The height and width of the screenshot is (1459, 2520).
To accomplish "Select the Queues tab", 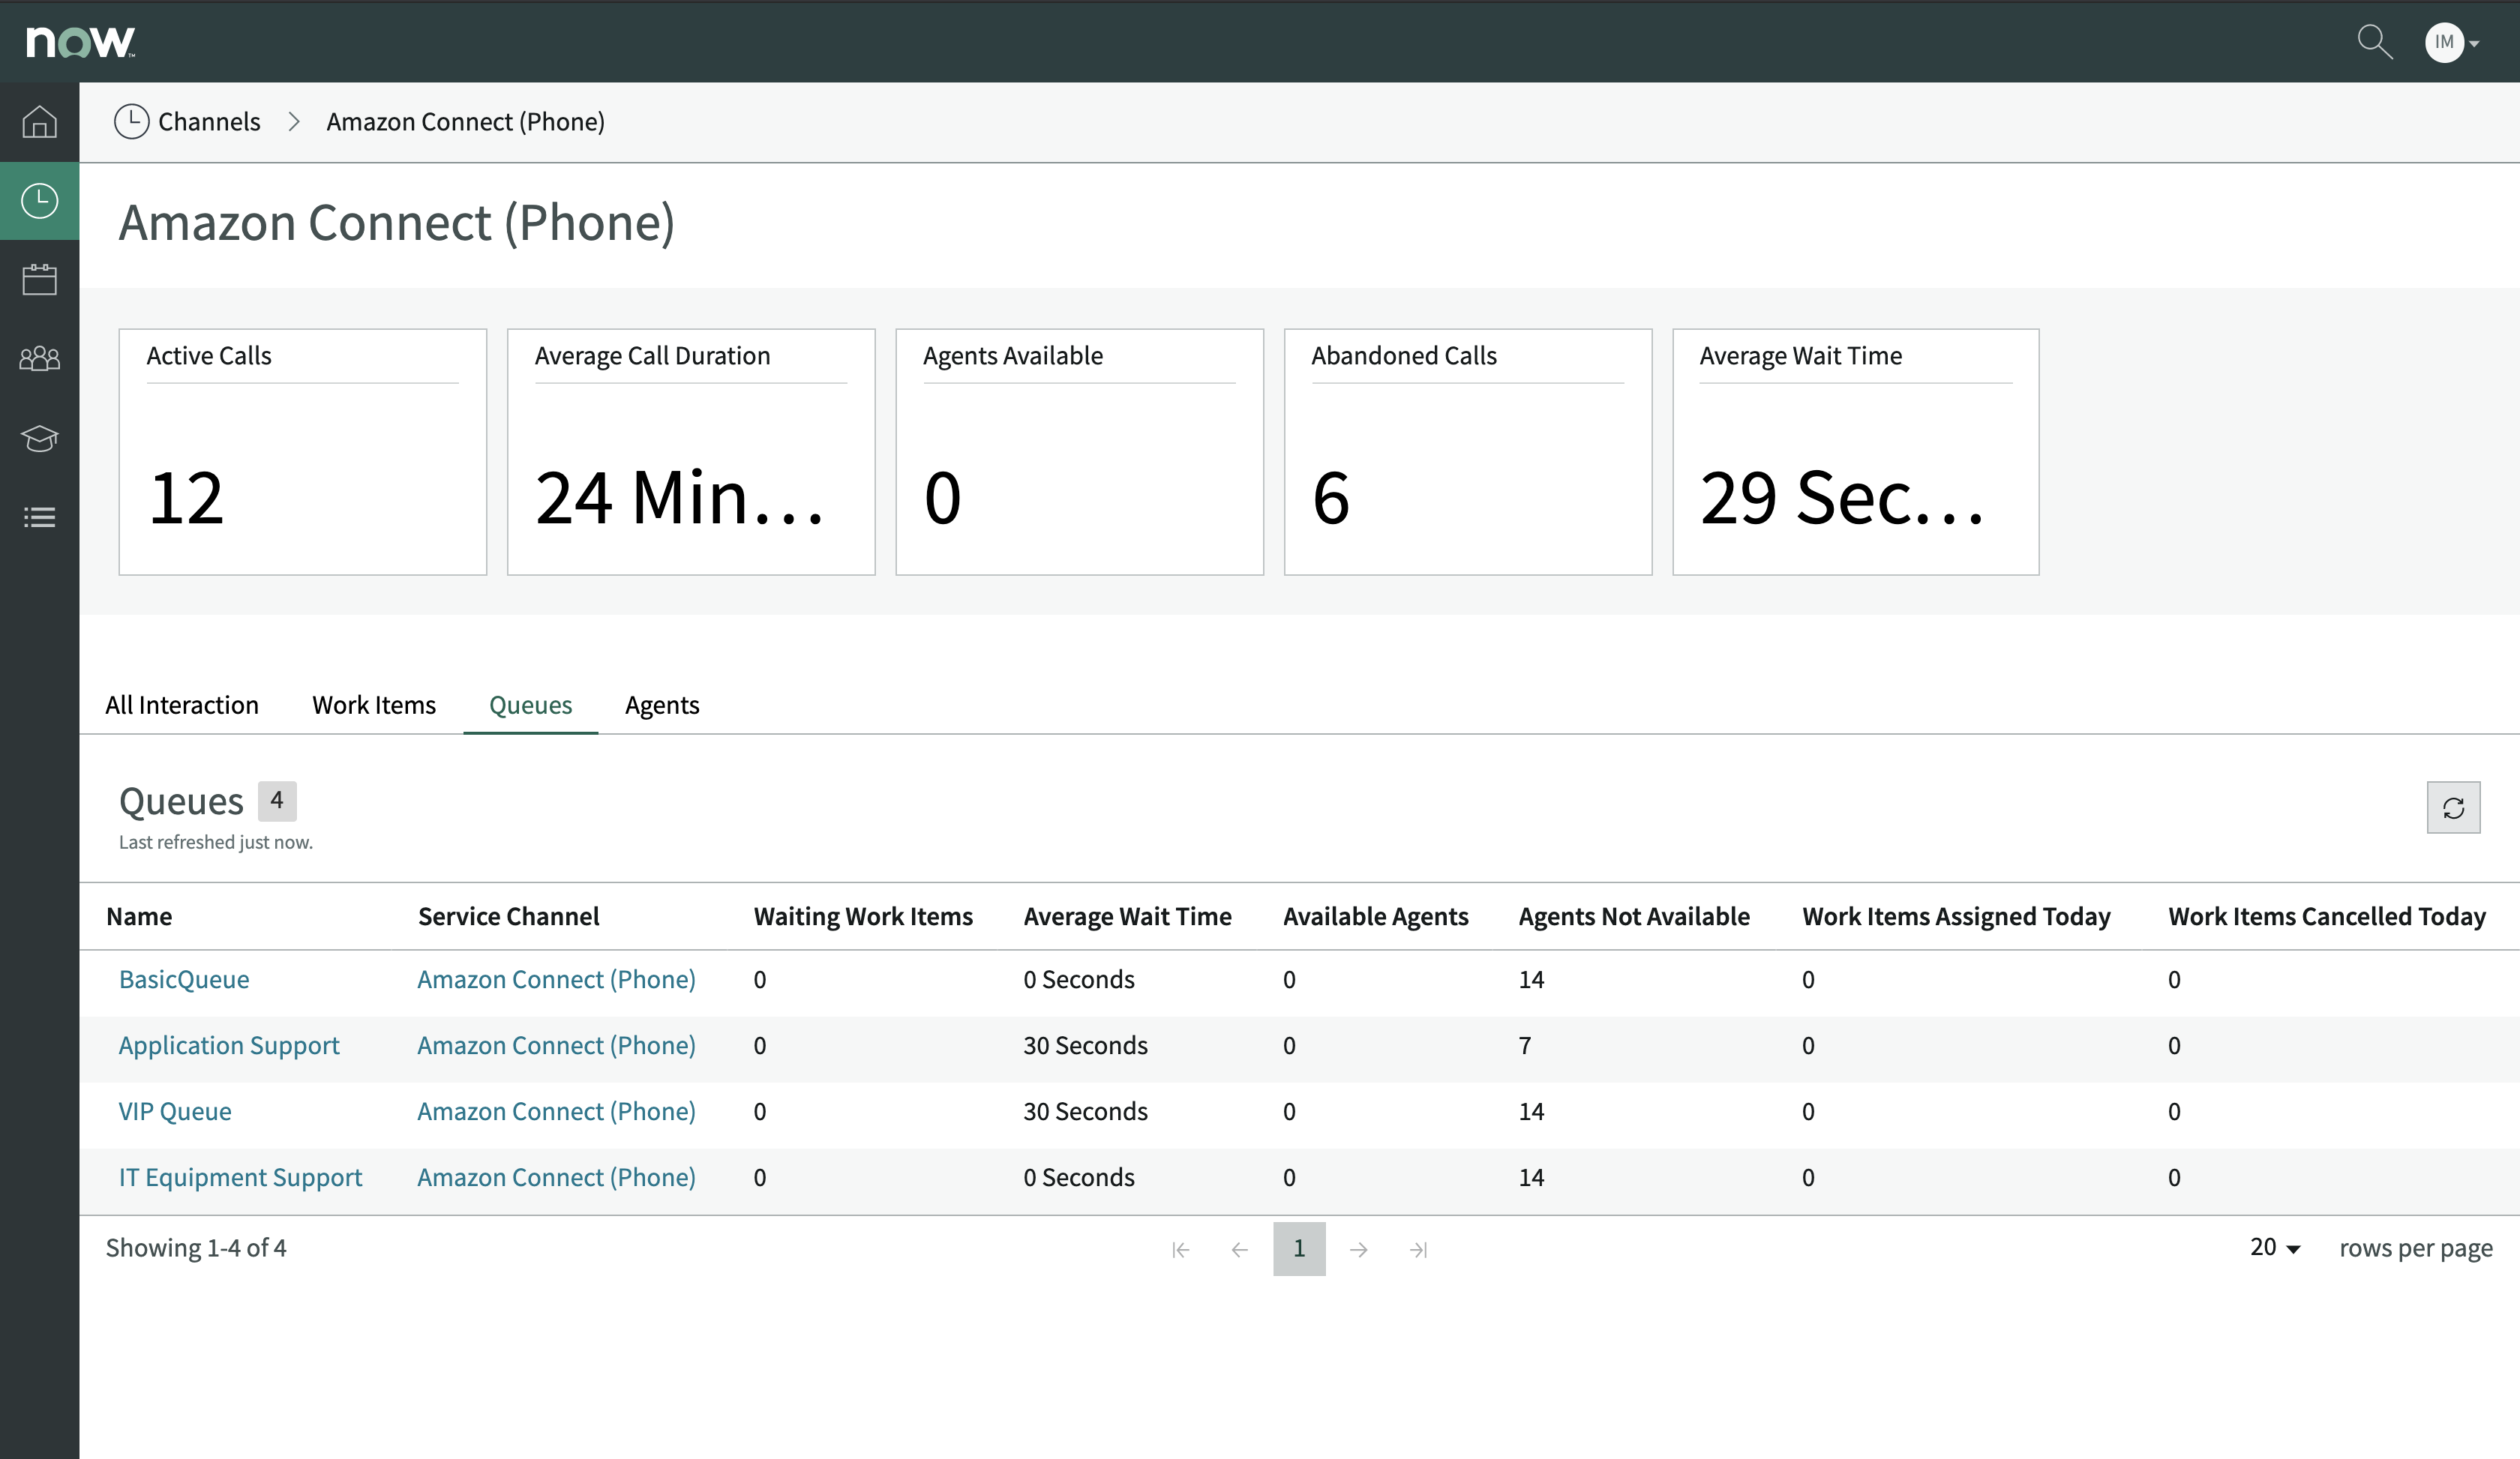I will [530, 705].
